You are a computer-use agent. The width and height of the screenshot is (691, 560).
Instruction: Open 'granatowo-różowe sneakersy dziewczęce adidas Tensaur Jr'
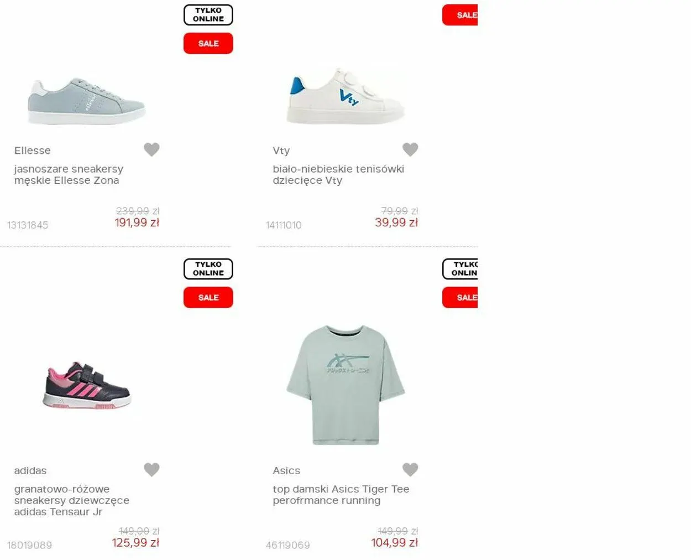[x=72, y=500]
